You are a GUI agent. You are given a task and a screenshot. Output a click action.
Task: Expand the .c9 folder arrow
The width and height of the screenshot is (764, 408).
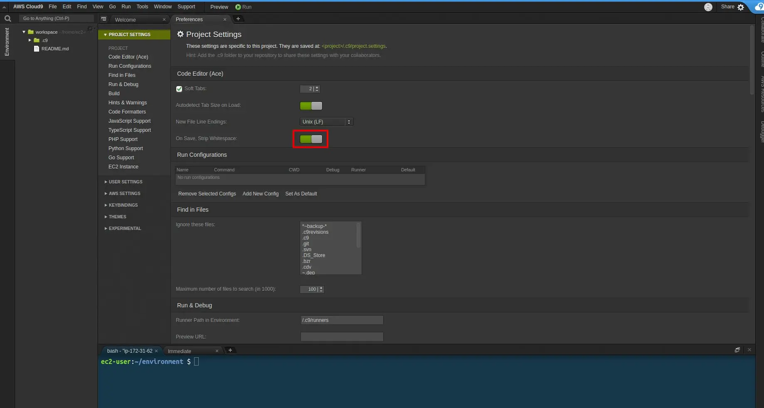coord(30,40)
